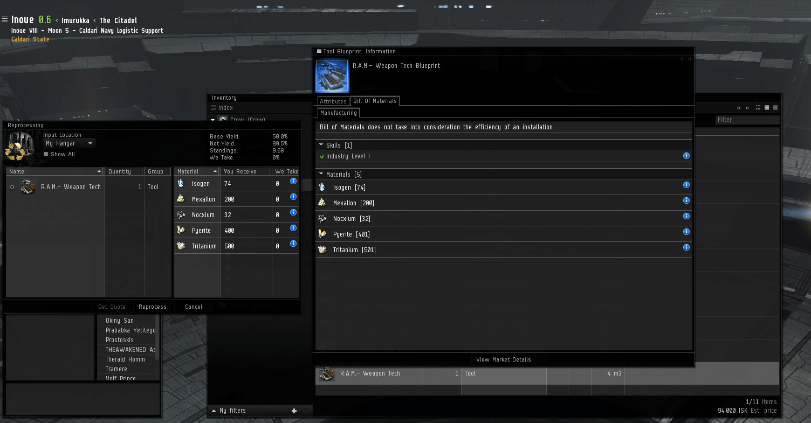Show info for Tritanium [501] in Bill Of Materials
811x423 pixels.
[x=686, y=247]
